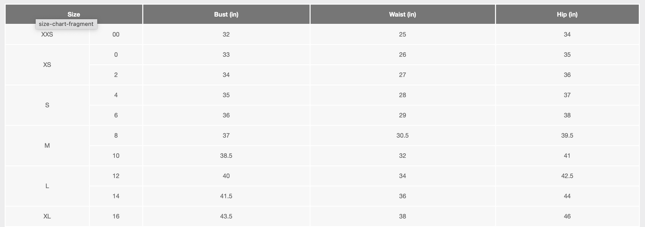Viewport: 645px width, 227px height.
Task: Click the Hip (in) column header
Action: pyautogui.click(x=567, y=14)
